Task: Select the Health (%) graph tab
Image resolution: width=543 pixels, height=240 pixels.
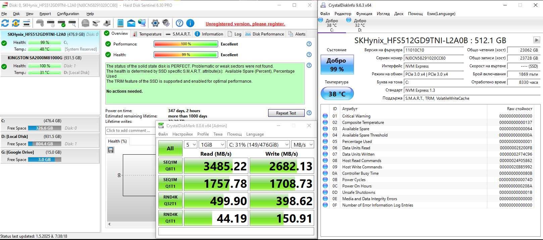Action: [x=117, y=141]
